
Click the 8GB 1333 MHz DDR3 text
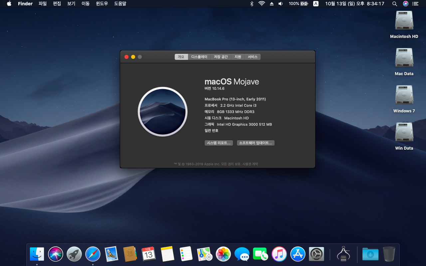(236, 112)
